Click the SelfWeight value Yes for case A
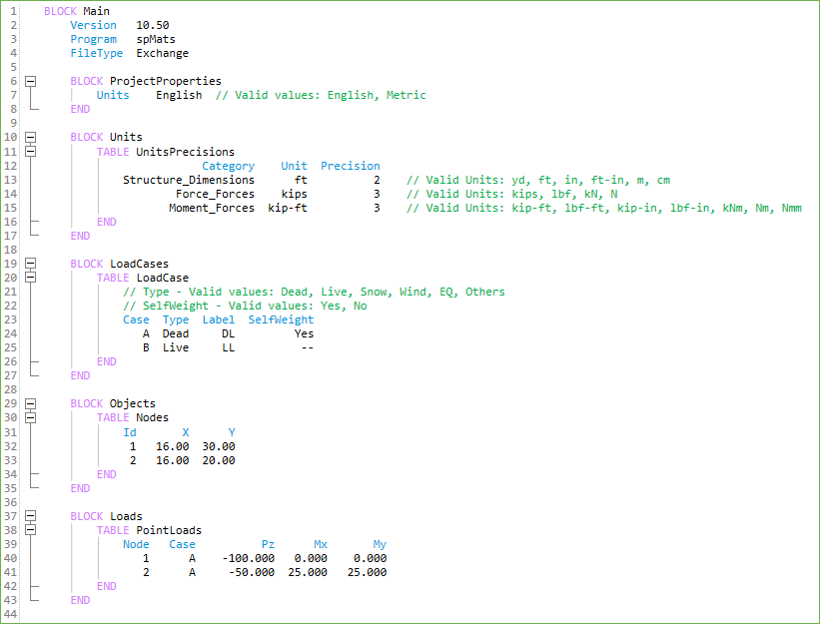The image size is (820, 624). [x=304, y=334]
